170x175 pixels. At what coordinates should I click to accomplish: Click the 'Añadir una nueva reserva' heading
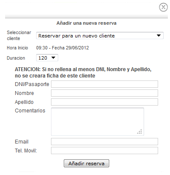point(86,23)
